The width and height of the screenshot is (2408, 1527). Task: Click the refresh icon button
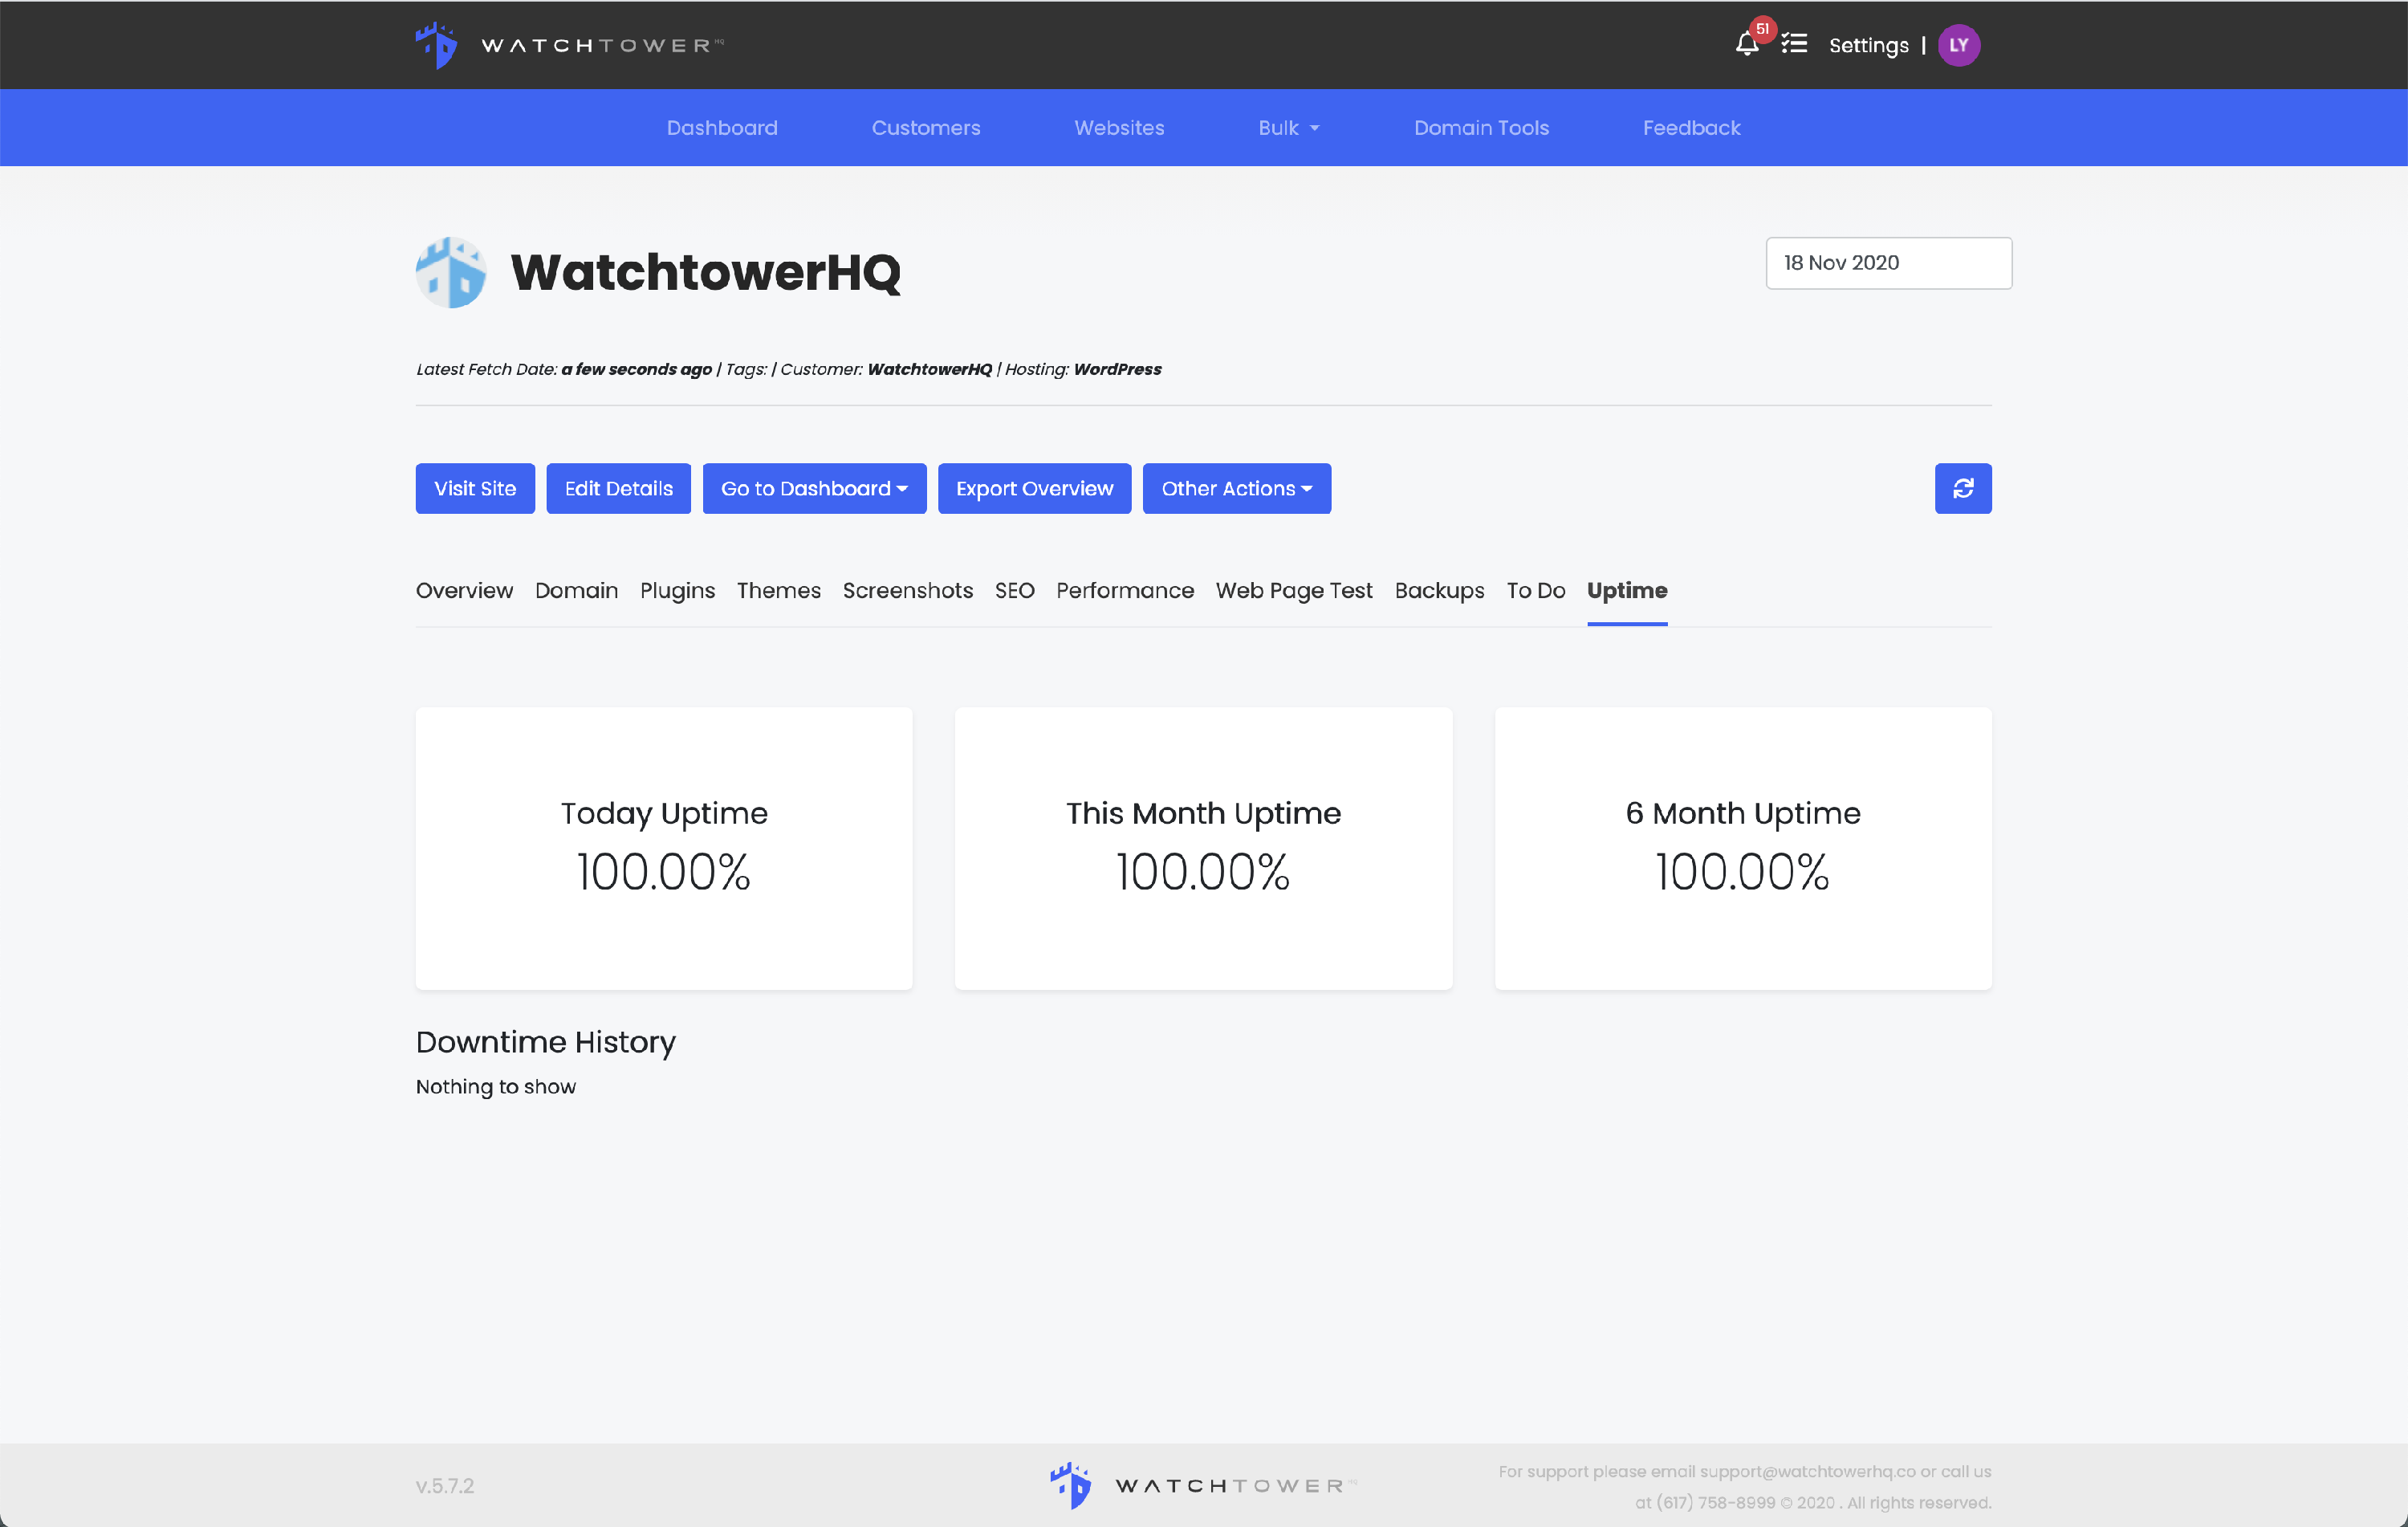1962,488
